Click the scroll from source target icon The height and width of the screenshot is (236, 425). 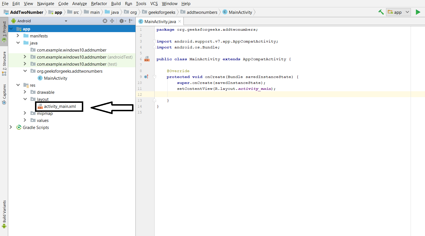point(105,21)
